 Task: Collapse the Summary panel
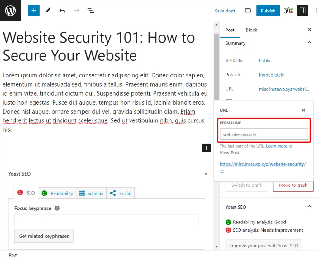pos(309,43)
